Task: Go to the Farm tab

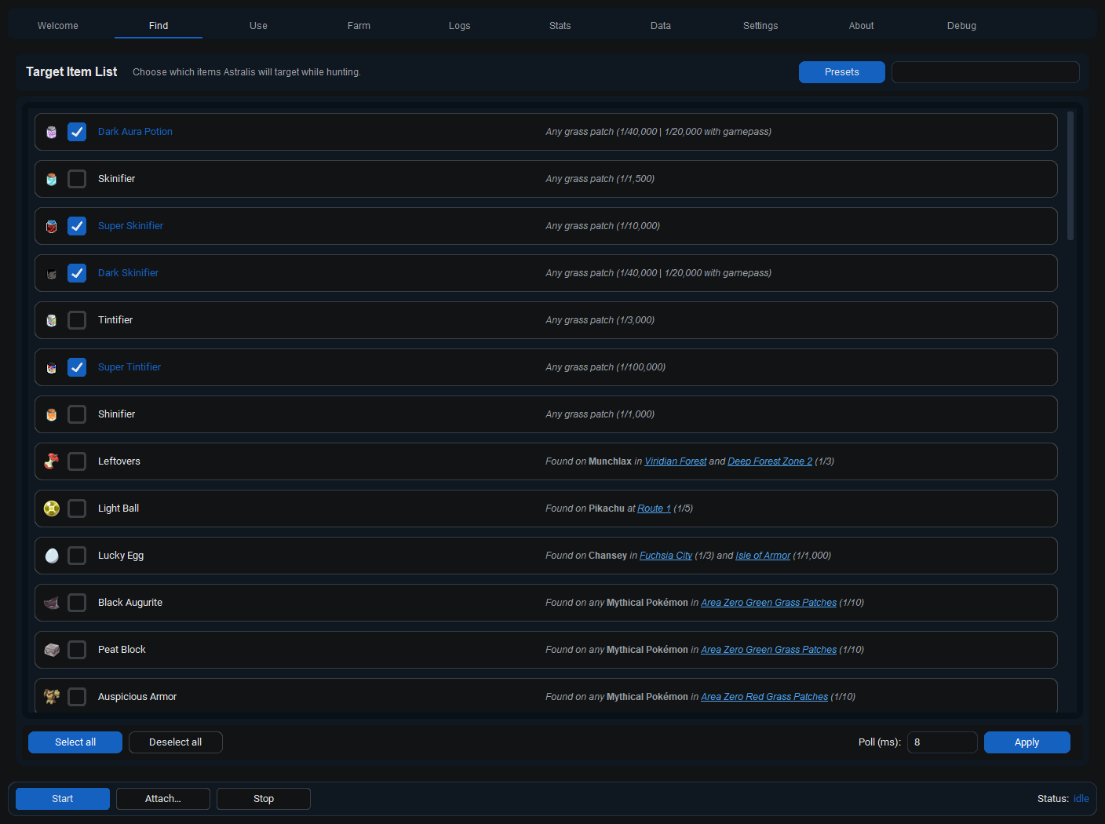Action: [359, 26]
